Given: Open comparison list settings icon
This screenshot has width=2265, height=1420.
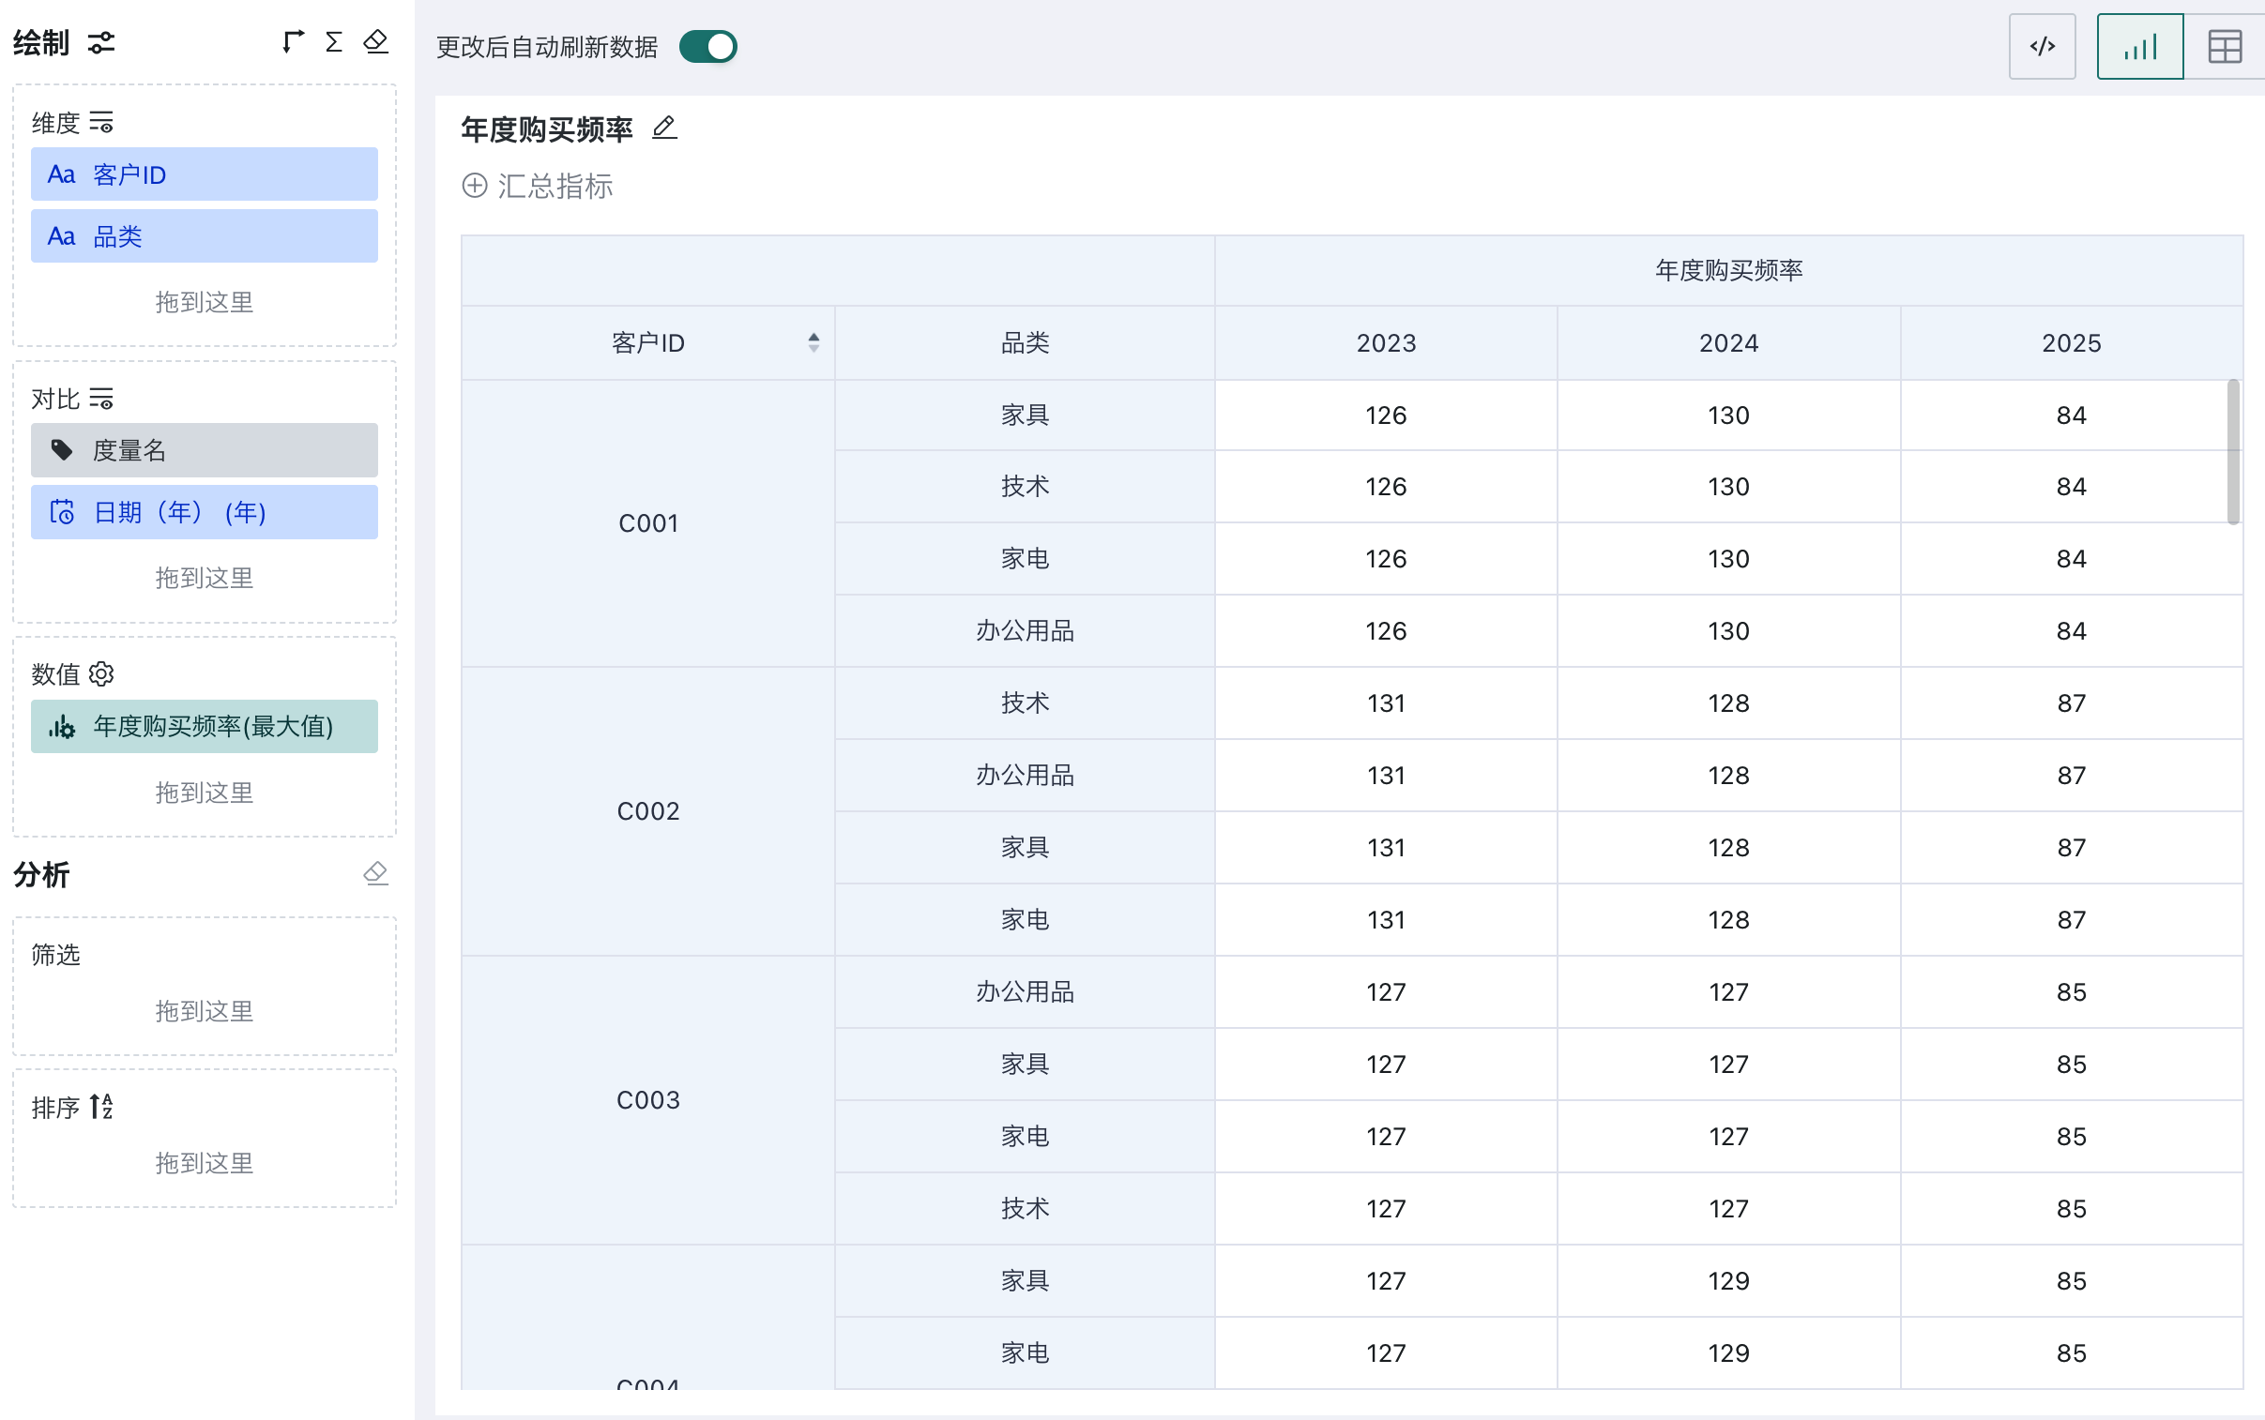Looking at the screenshot, I should 101,399.
